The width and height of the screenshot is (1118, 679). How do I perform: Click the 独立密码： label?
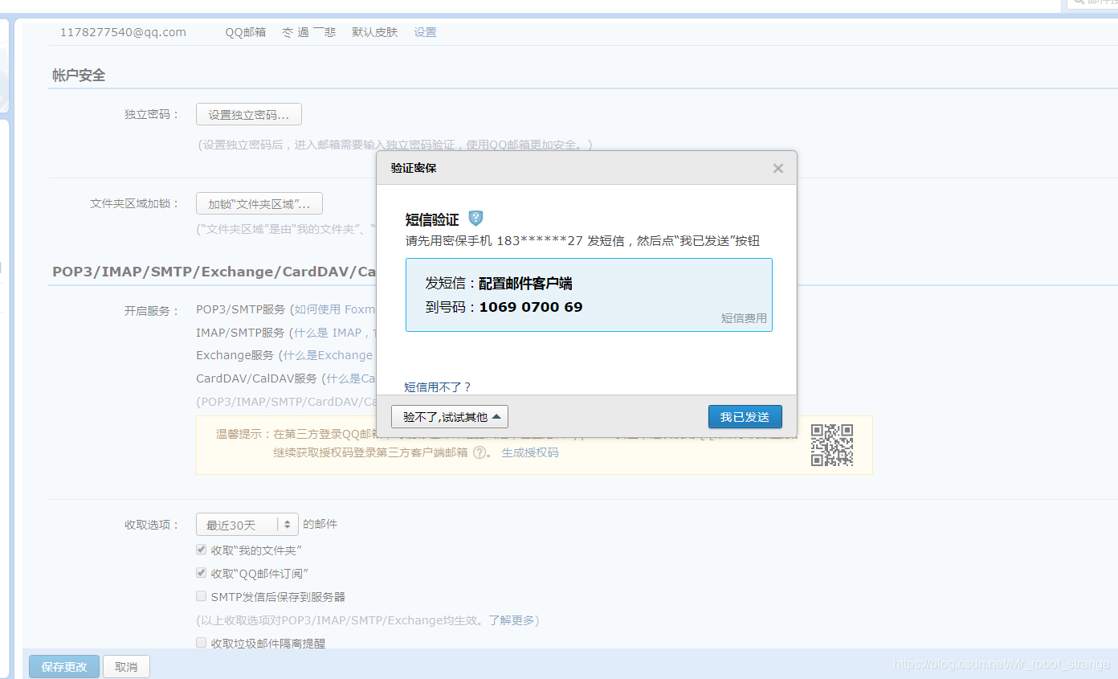pos(152,115)
